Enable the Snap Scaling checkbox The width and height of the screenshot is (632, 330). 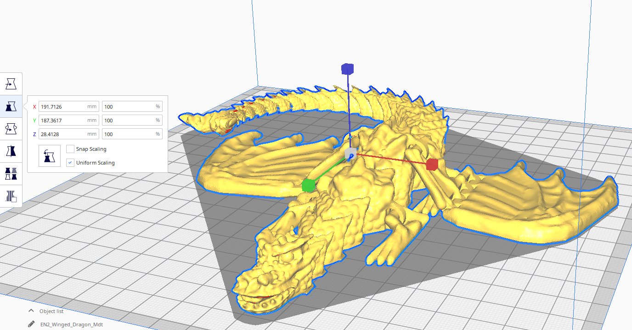coord(70,149)
